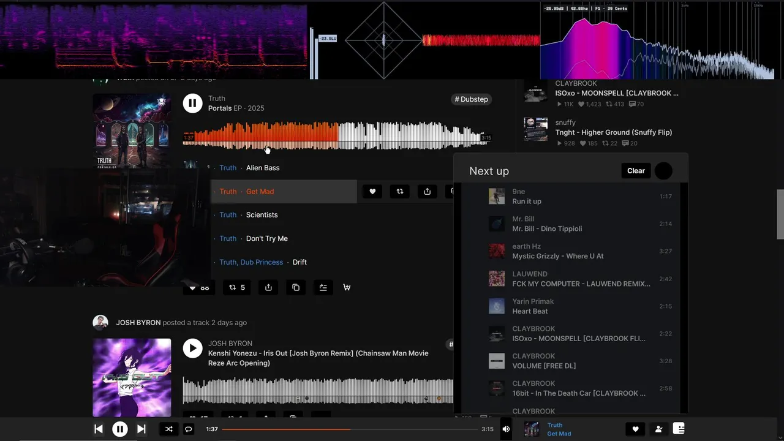
Task: Open Truth artist link in player bar
Action: pos(555,425)
